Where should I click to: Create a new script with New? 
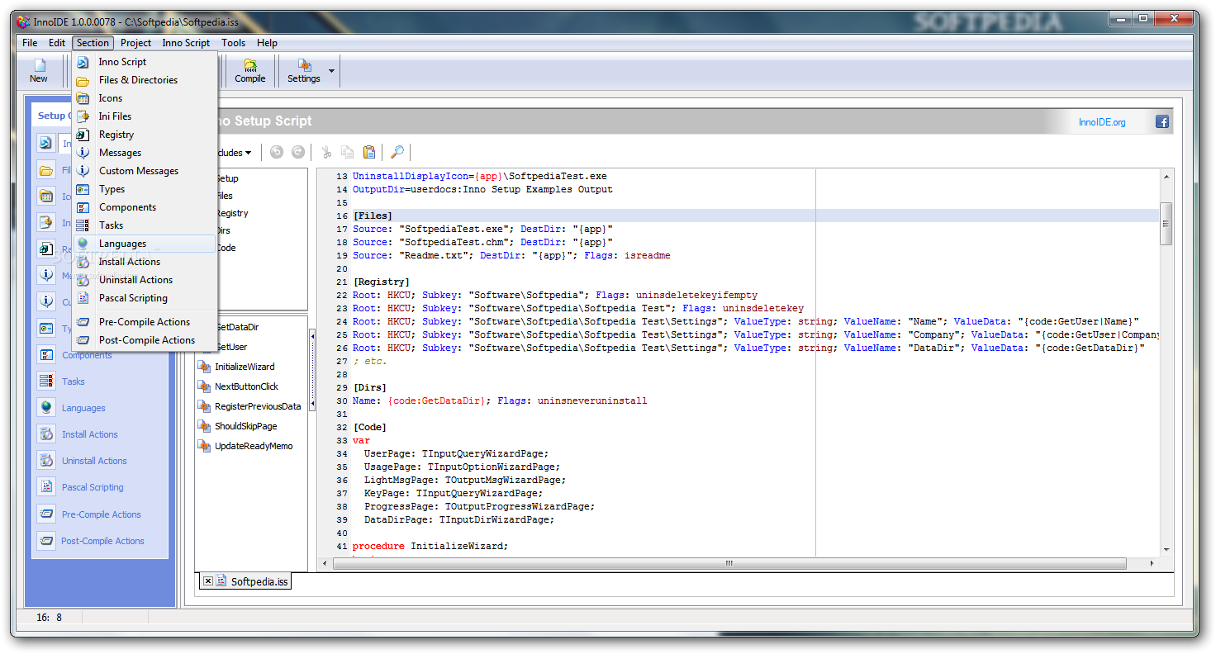click(x=39, y=71)
